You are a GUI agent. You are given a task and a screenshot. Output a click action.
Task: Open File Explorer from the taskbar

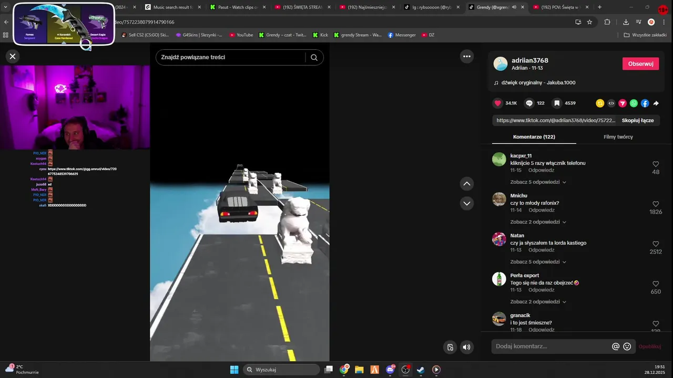[359, 370]
